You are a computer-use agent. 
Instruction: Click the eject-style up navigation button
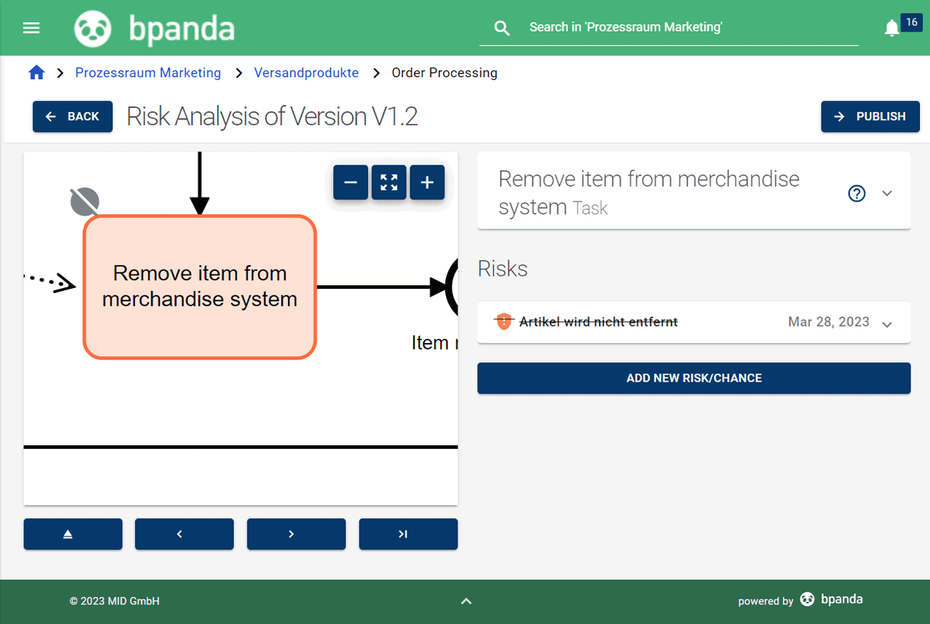pos(73,534)
